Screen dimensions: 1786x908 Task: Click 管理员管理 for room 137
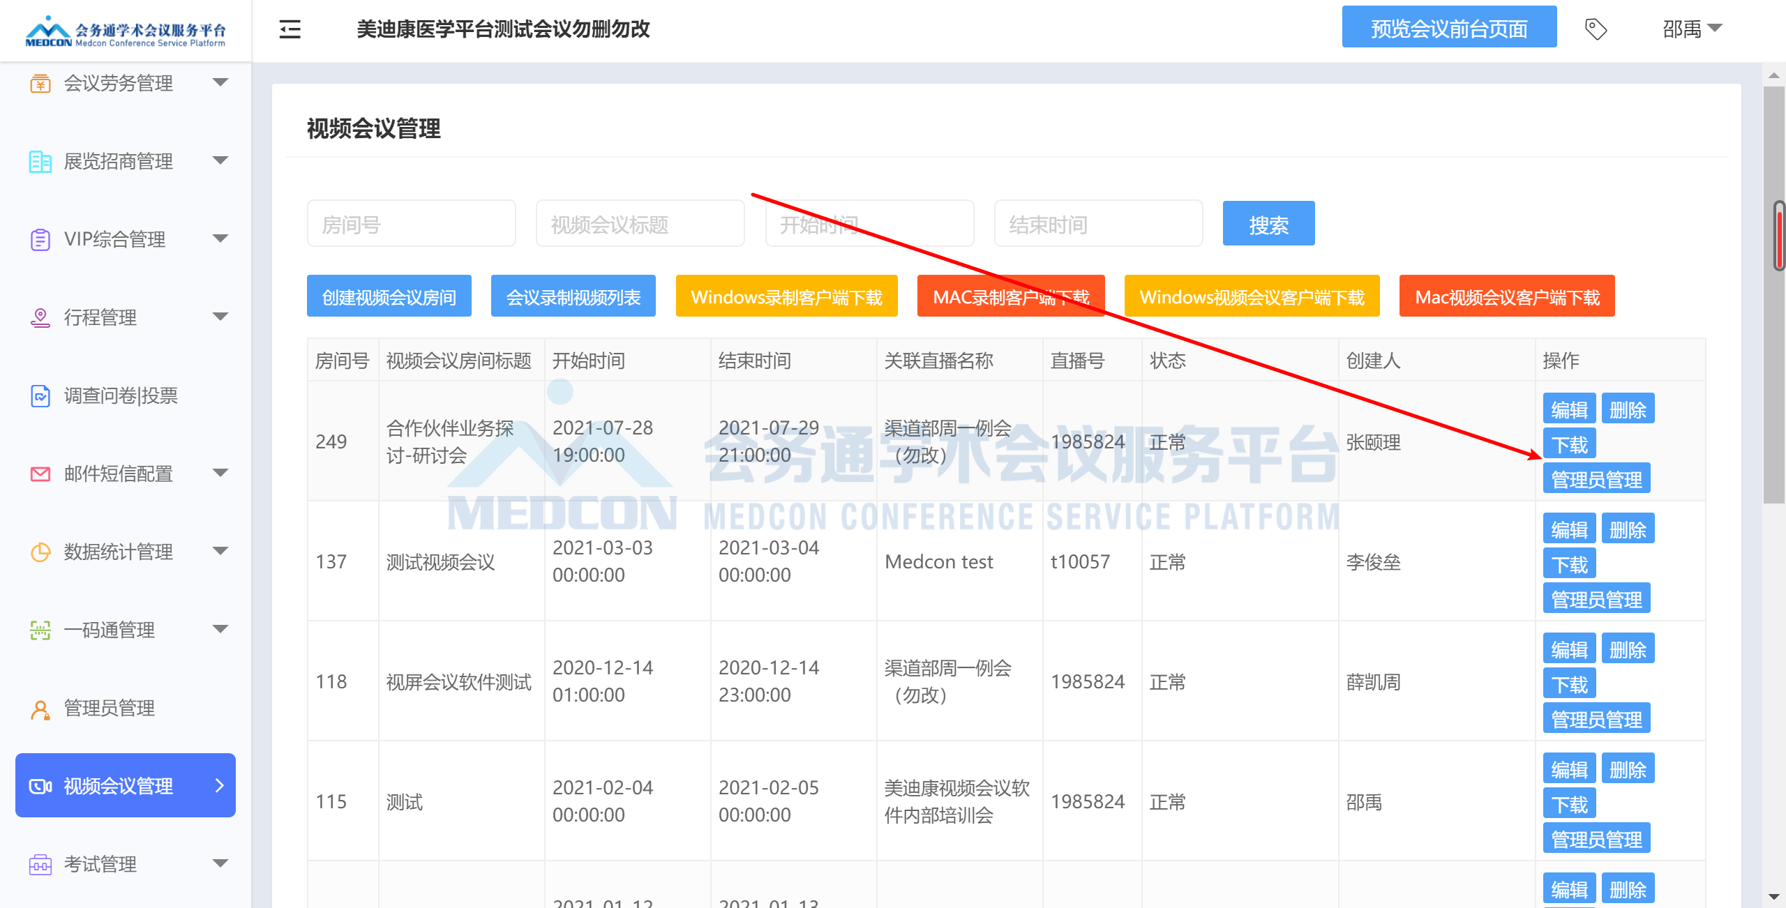[1597, 599]
